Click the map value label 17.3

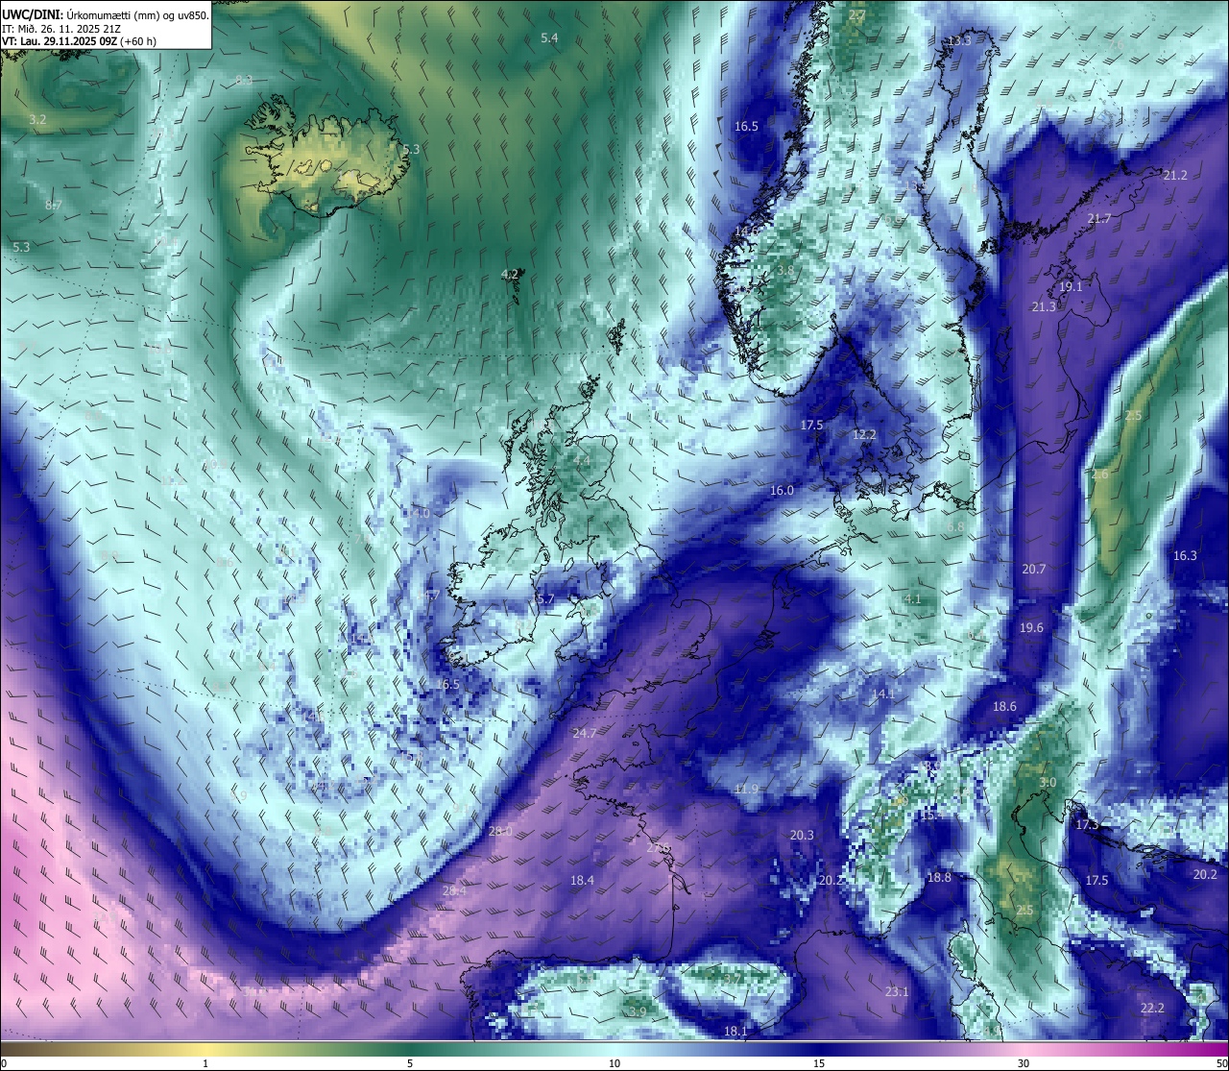(x=1087, y=825)
